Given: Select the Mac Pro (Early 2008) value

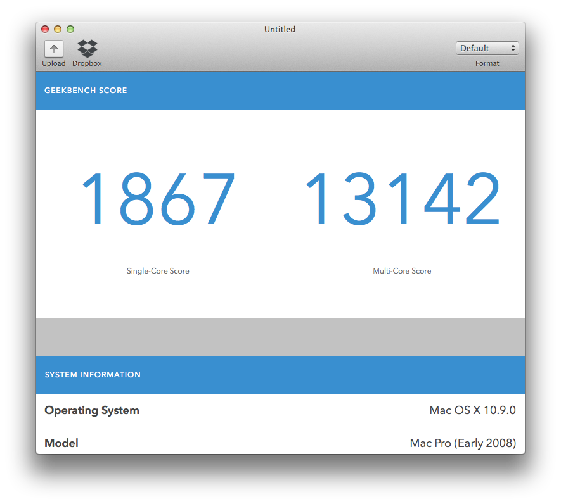Looking at the screenshot, I should tap(463, 443).
